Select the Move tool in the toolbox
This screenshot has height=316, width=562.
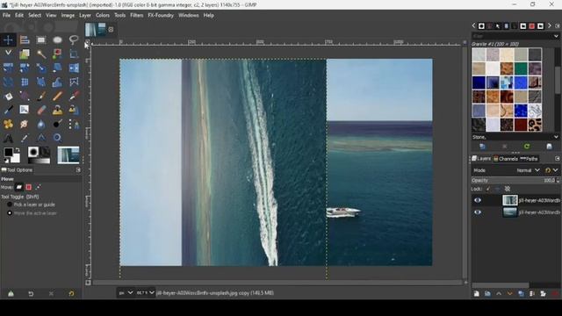point(8,39)
